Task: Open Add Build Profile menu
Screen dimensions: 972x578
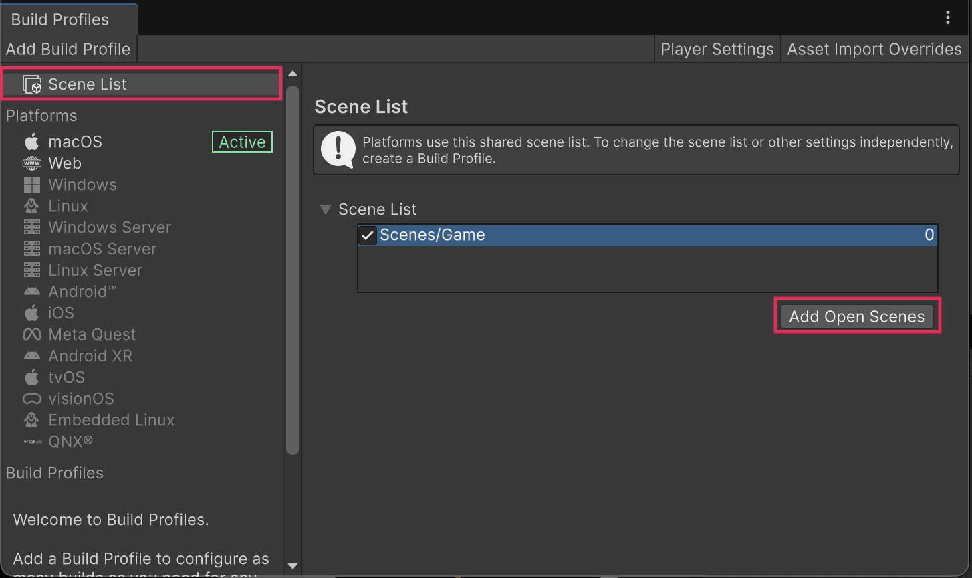Action: [x=68, y=50]
